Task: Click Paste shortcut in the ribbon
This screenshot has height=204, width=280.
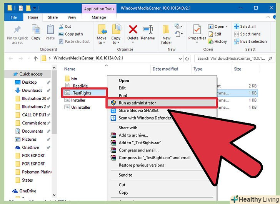Action: click(x=74, y=42)
